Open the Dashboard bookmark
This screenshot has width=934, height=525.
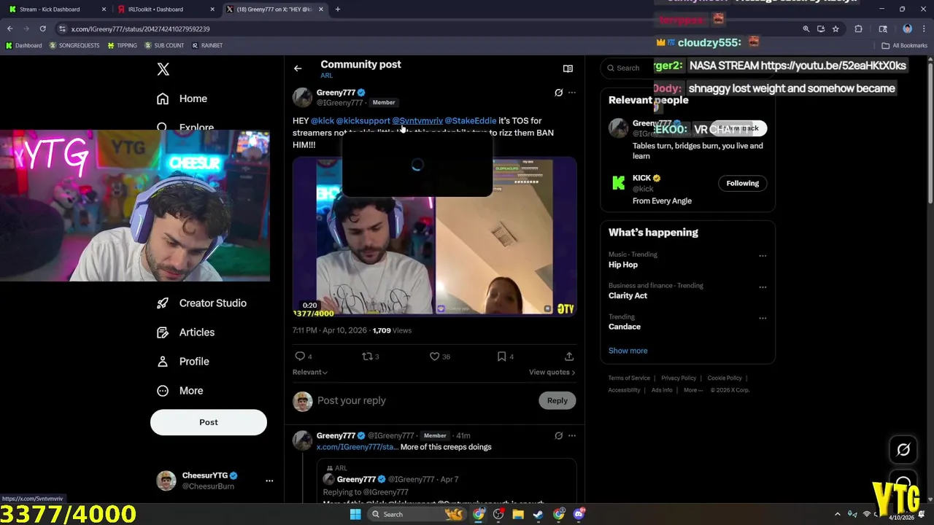click(23, 45)
